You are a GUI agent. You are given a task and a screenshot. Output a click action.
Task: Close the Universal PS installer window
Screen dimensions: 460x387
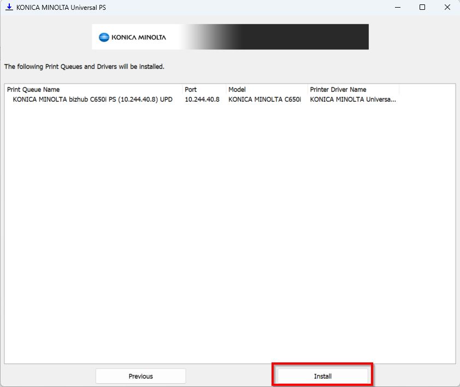click(x=447, y=7)
